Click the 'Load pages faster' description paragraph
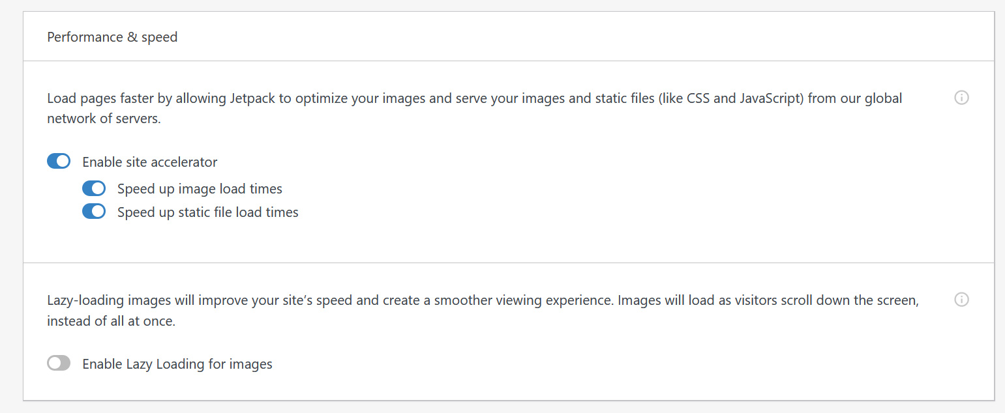 pyautogui.click(x=475, y=109)
